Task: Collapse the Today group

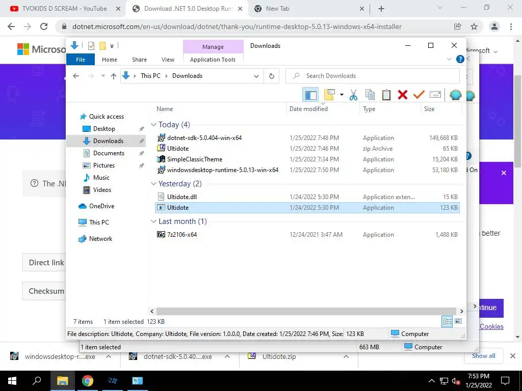Action: pos(153,125)
